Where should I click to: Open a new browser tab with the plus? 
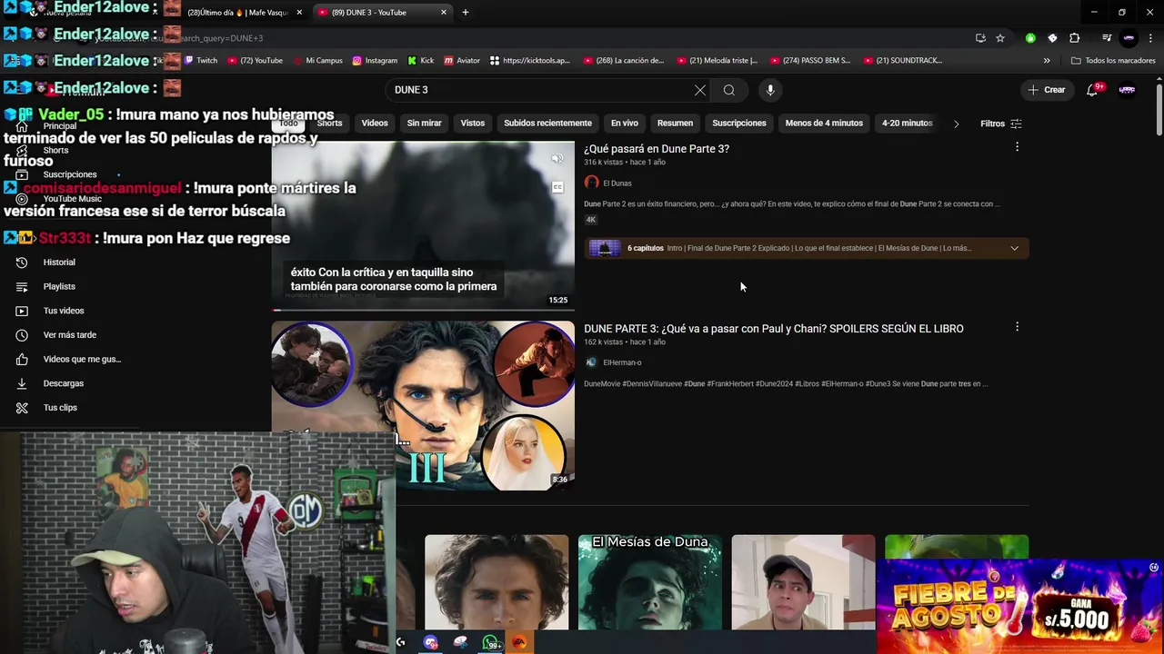coord(466,12)
